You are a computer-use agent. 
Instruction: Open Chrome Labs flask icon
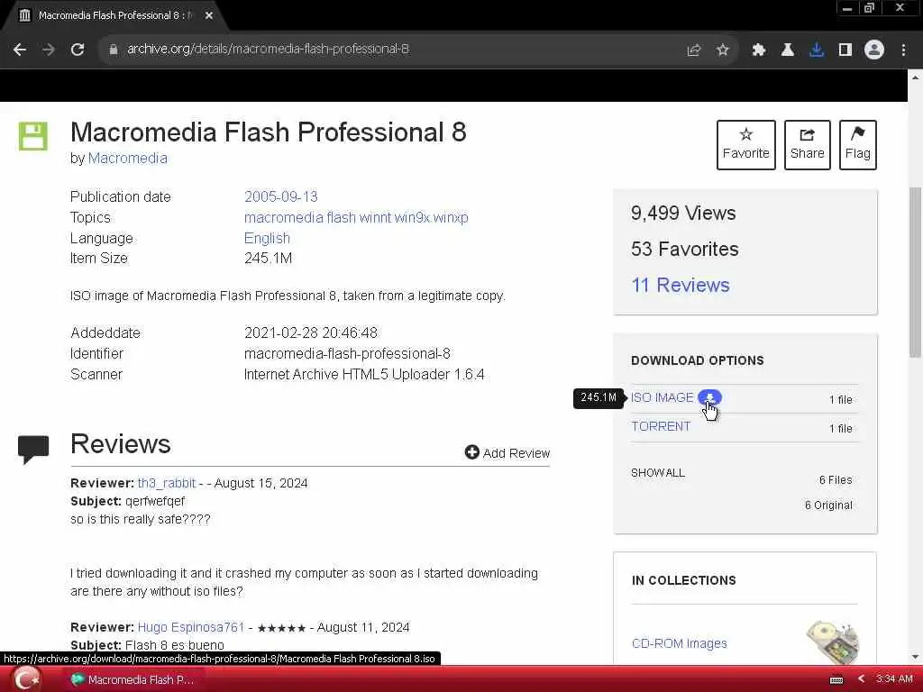(787, 50)
